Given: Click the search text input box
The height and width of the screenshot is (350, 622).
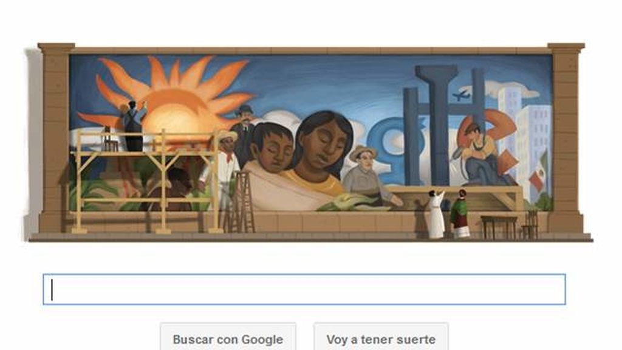Looking at the screenshot, I should [304, 289].
